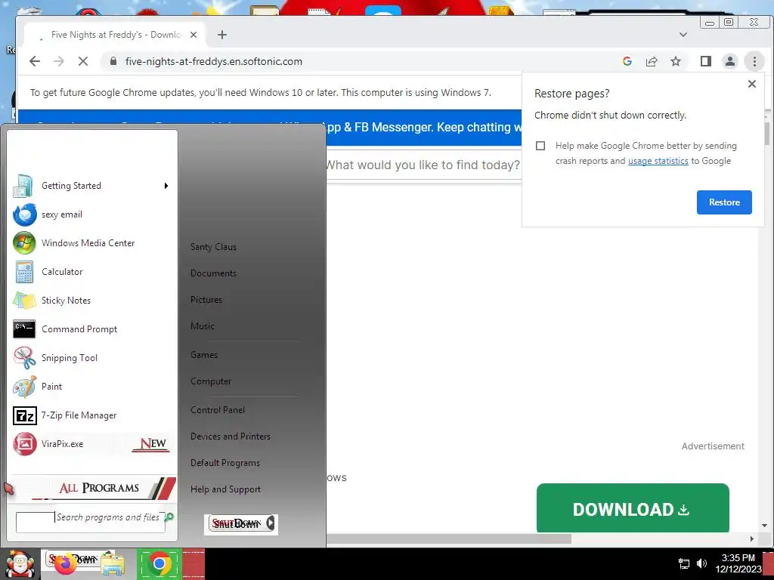Open Firefox from the taskbar
The width and height of the screenshot is (774, 580).
point(65,563)
